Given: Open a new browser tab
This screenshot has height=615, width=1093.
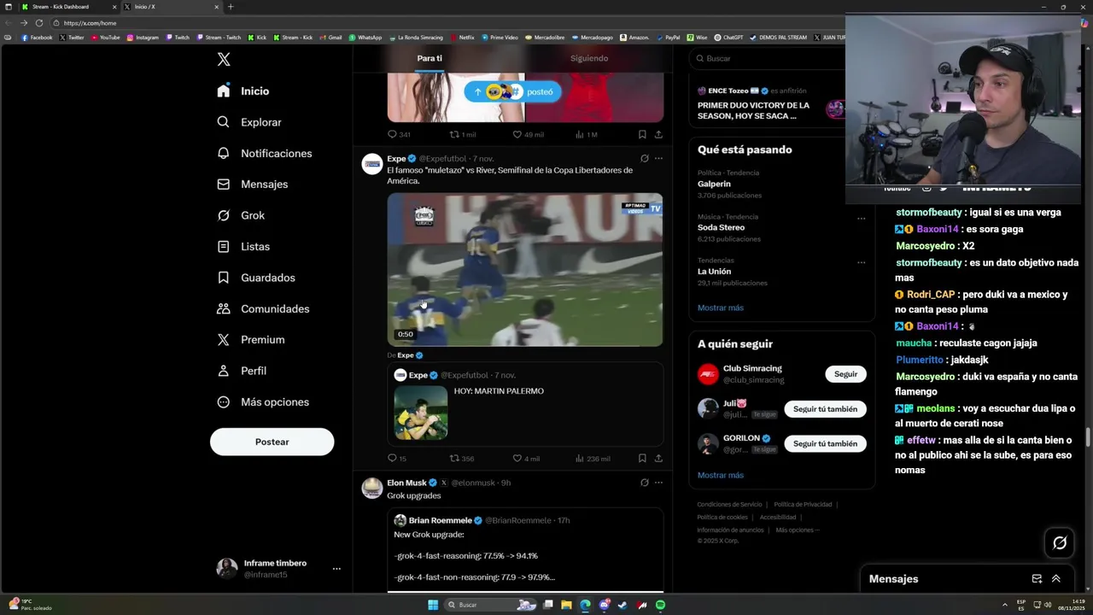Looking at the screenshot, I should [230, 7].
